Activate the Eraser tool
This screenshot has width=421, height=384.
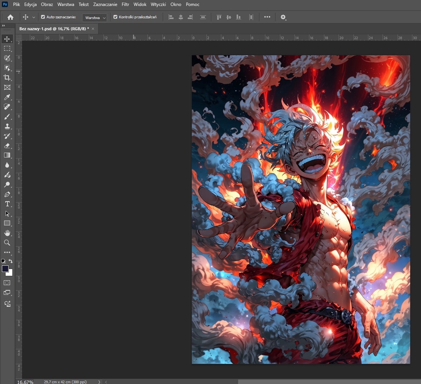coord(7,146)
